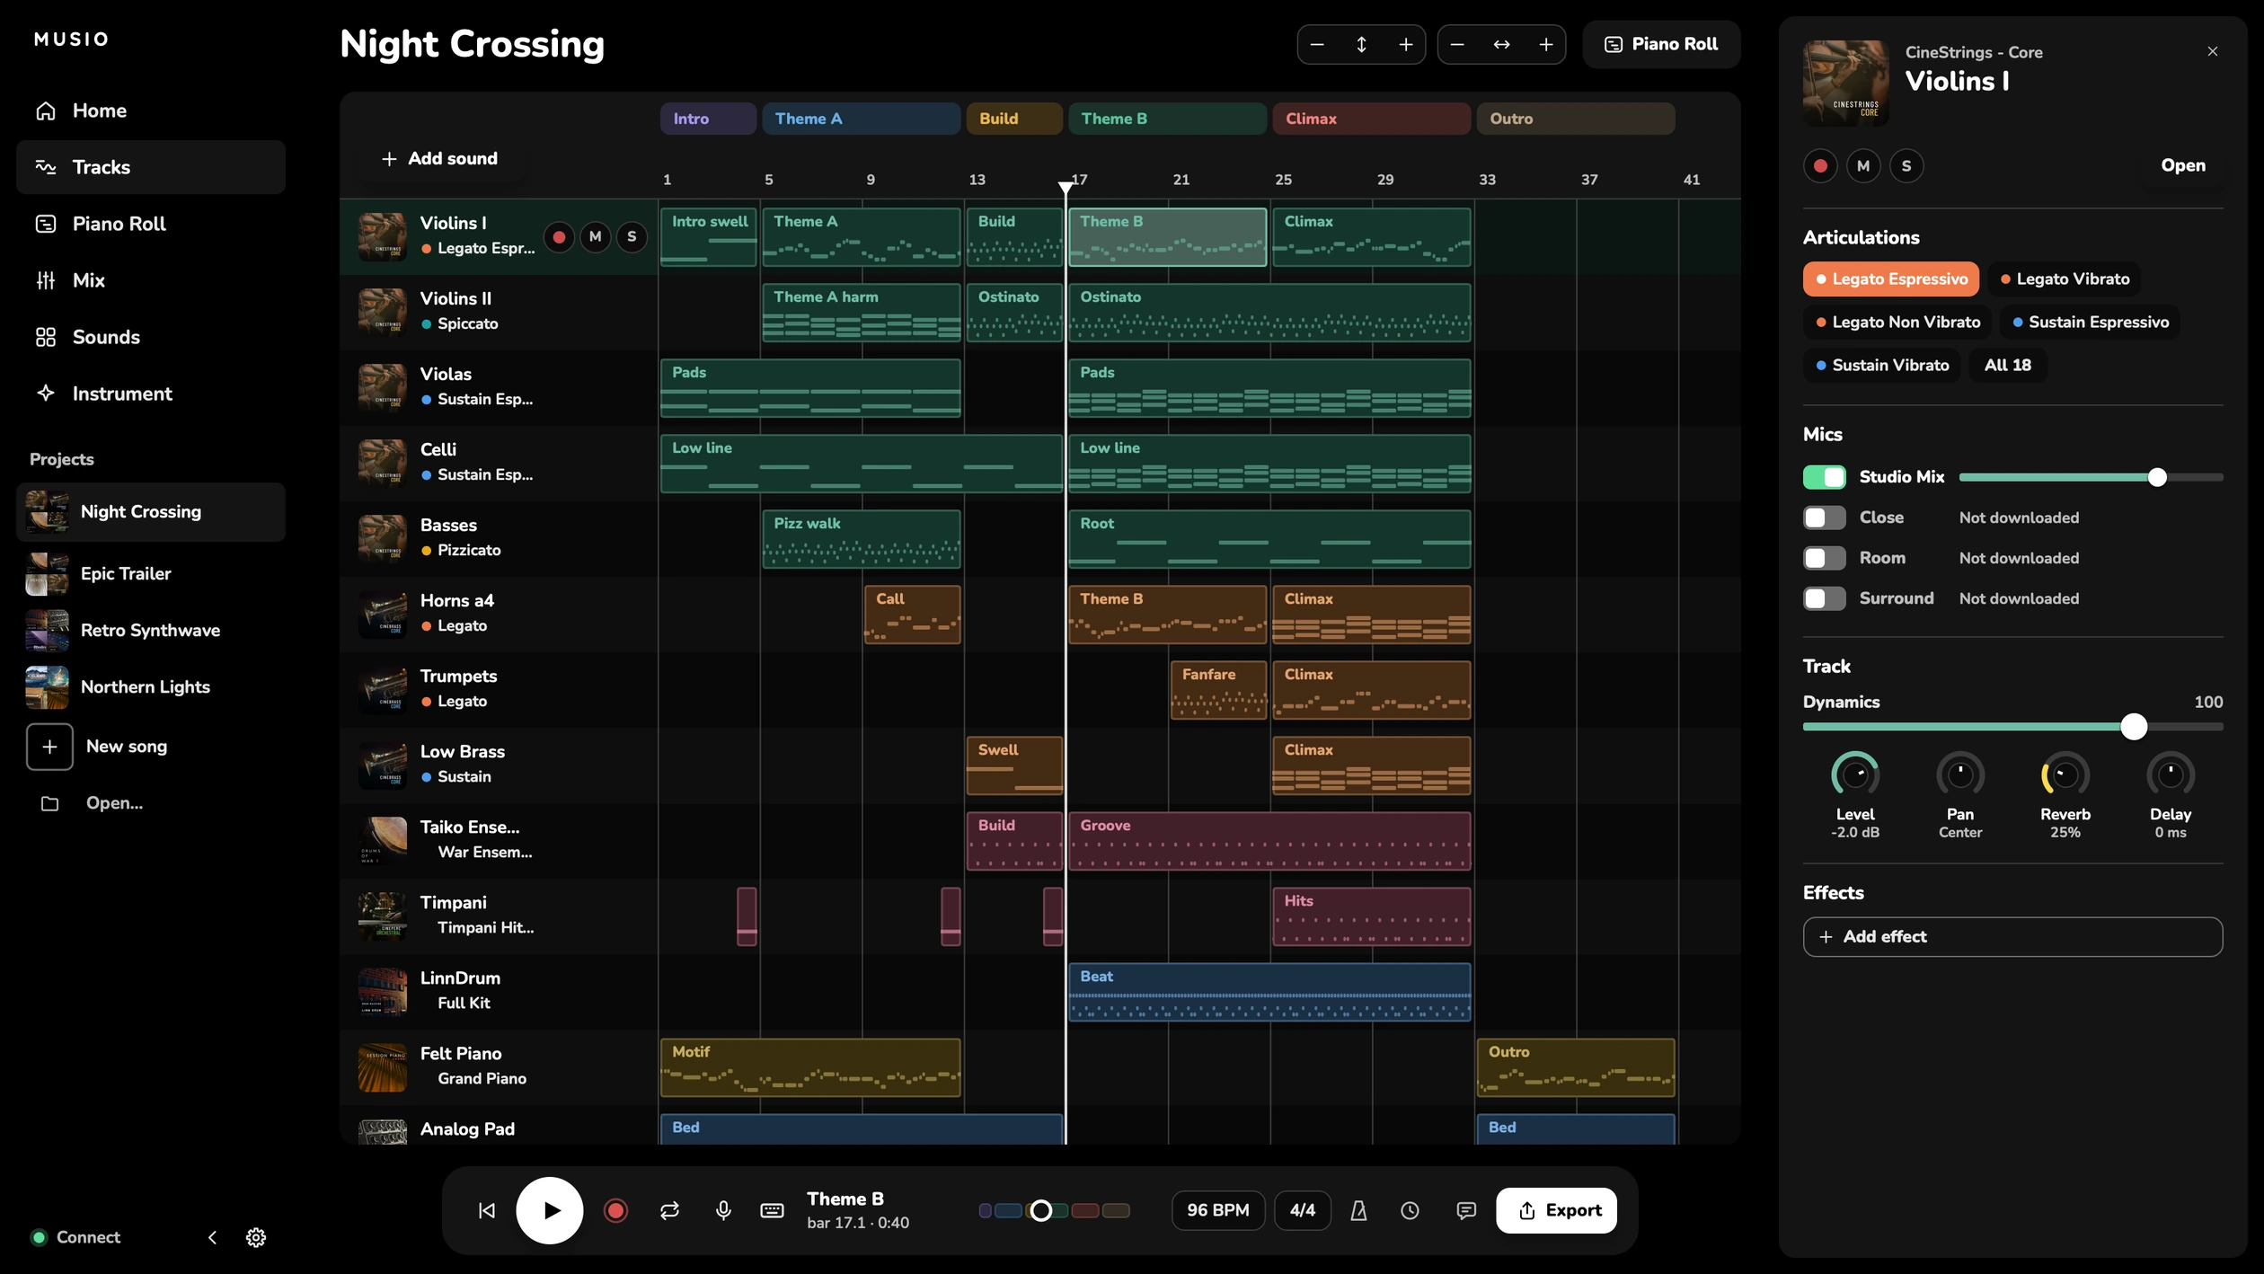This screenshot has height=1274, width=2264.
Task: Click the microphone input icon
Action: [723, 1210]
